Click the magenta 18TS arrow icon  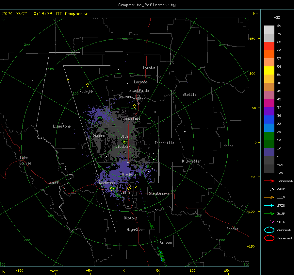coord(269,222)
